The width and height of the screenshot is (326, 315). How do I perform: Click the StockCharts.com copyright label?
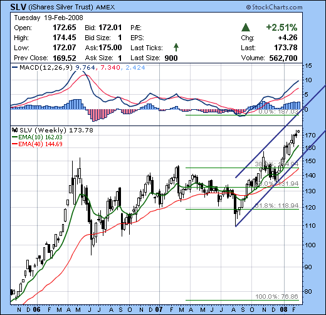274,8
